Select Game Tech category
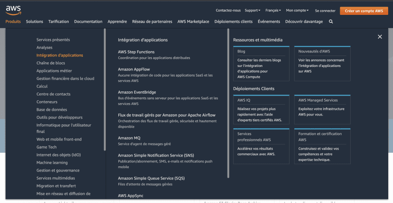This screenshot has height=203, width=393. tap(46, 147)
